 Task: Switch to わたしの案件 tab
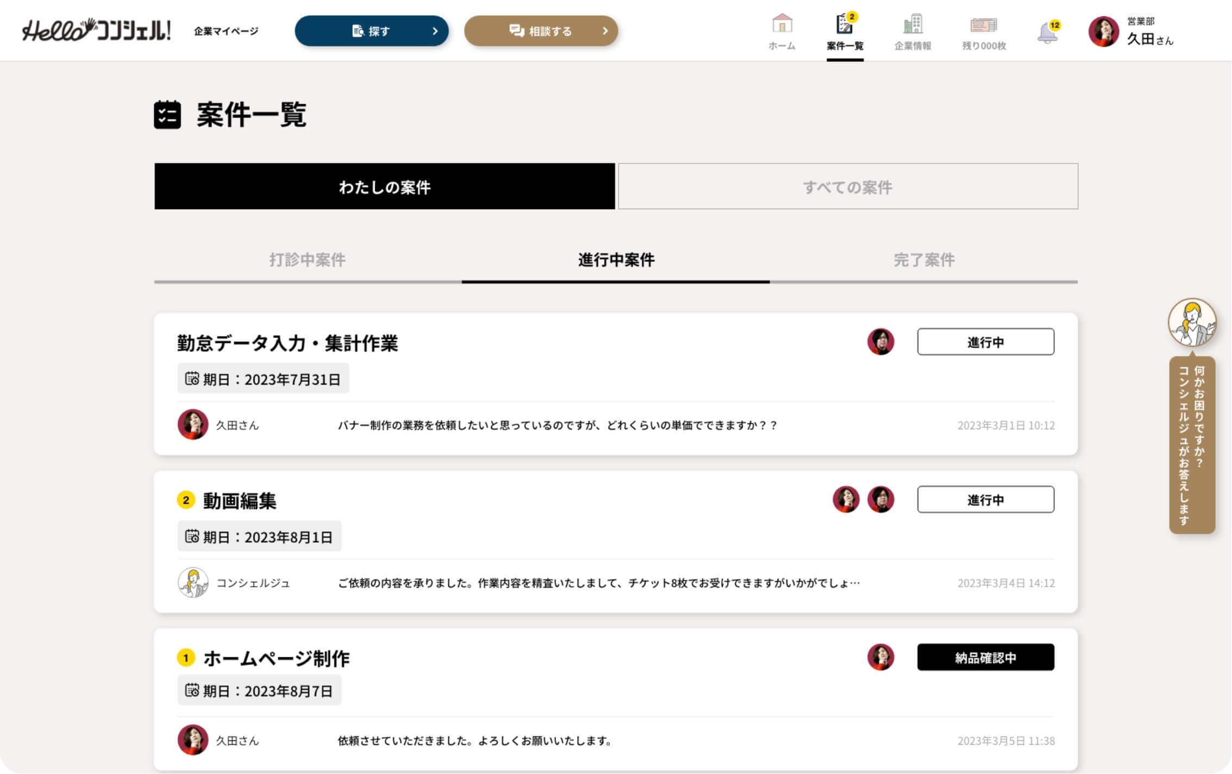pos(384,187)
